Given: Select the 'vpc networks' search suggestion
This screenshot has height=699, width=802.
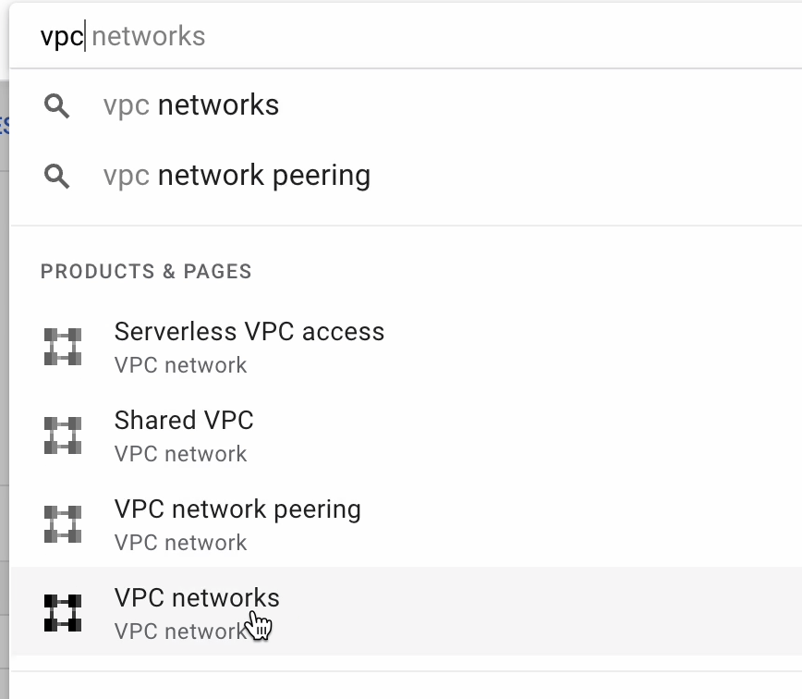Looking at the screenshot, I should (191, 105).
